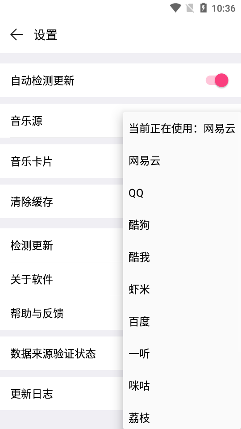The image size is (241, 429).
Task: Select QQ as music source
Action: (x=182, y=193)
